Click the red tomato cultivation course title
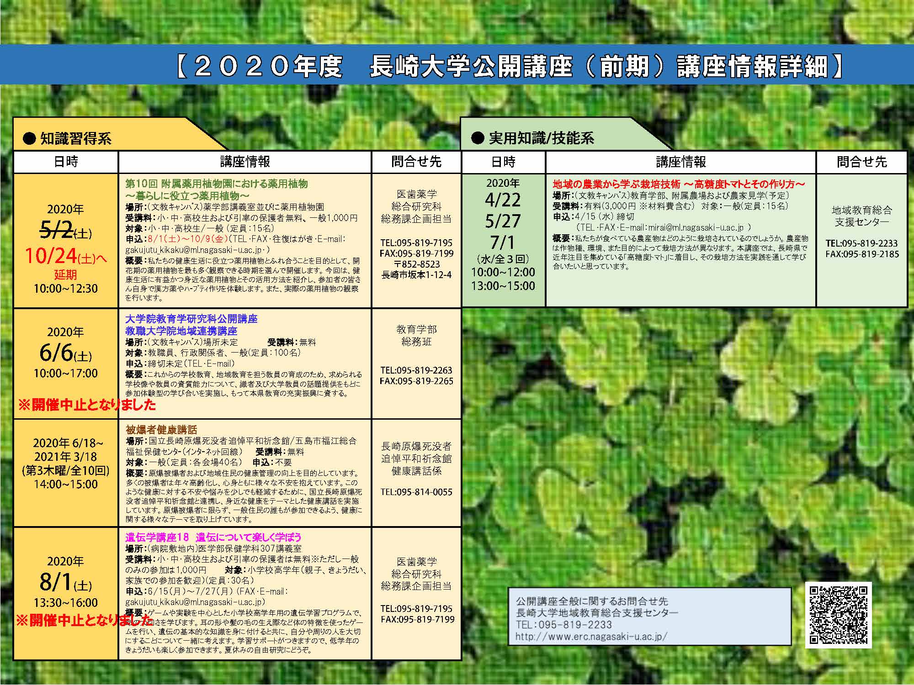Viewport: 914px width, 685px height. (x=678, y=184)
